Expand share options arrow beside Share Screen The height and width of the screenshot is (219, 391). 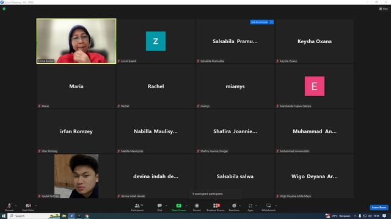(186, 206)
